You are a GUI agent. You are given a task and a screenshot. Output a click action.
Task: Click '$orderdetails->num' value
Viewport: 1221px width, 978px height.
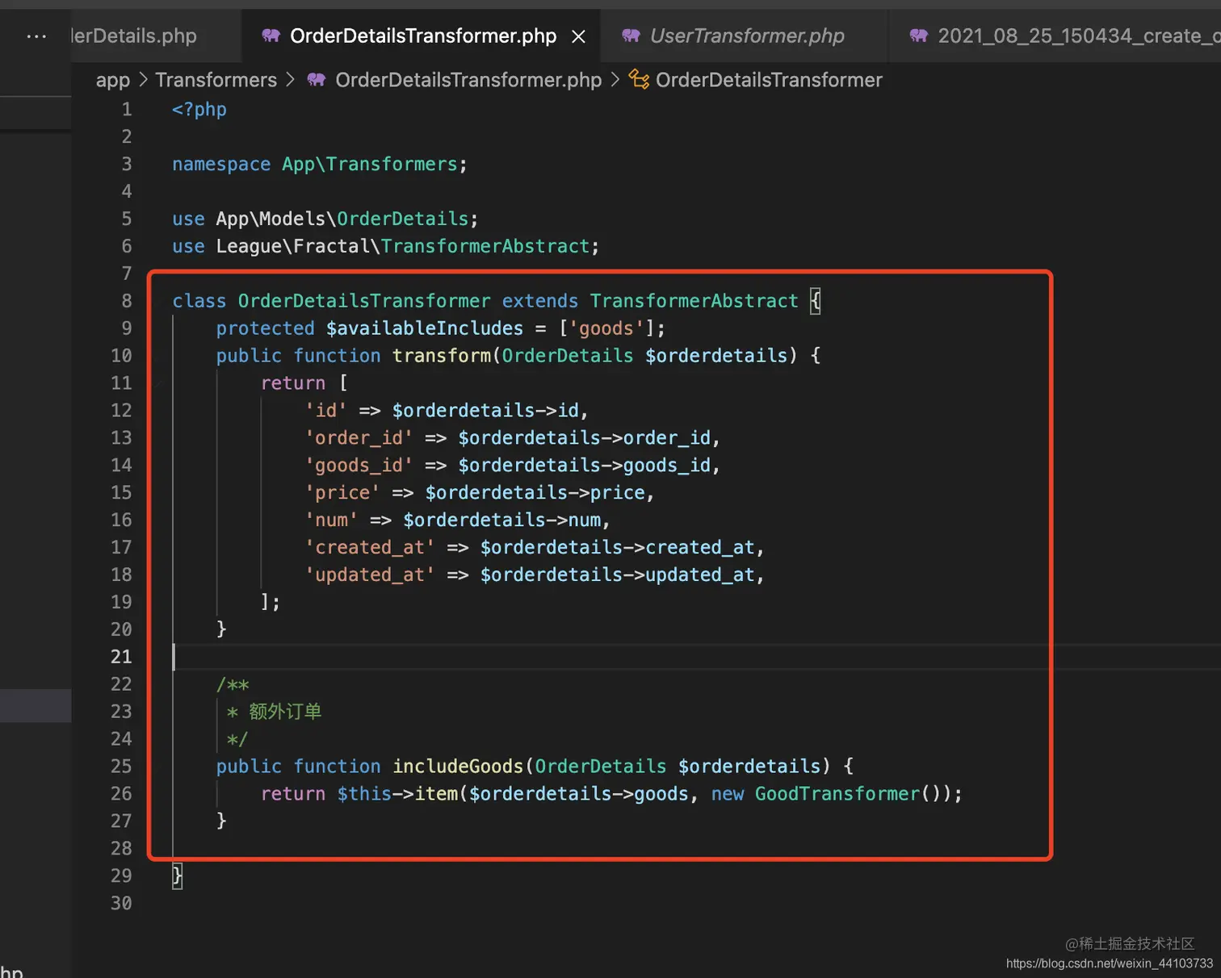[x=502, y=520]
